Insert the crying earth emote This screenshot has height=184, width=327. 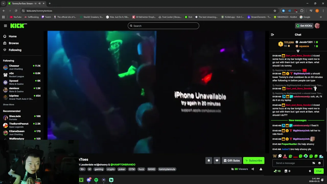click(306, 156)
